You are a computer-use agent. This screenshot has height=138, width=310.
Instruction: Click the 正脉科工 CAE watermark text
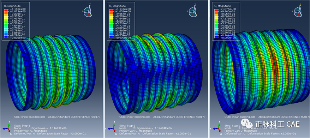tap(278, 124)
